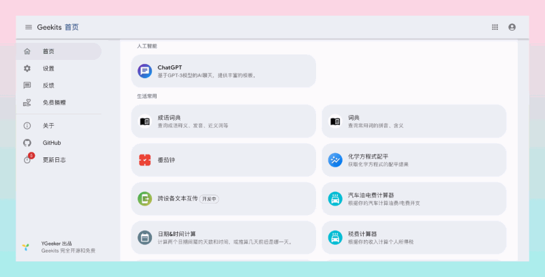Open the ChatGPT tool card
This screenshot has height=277, width=545.
(x=223, y=71)
